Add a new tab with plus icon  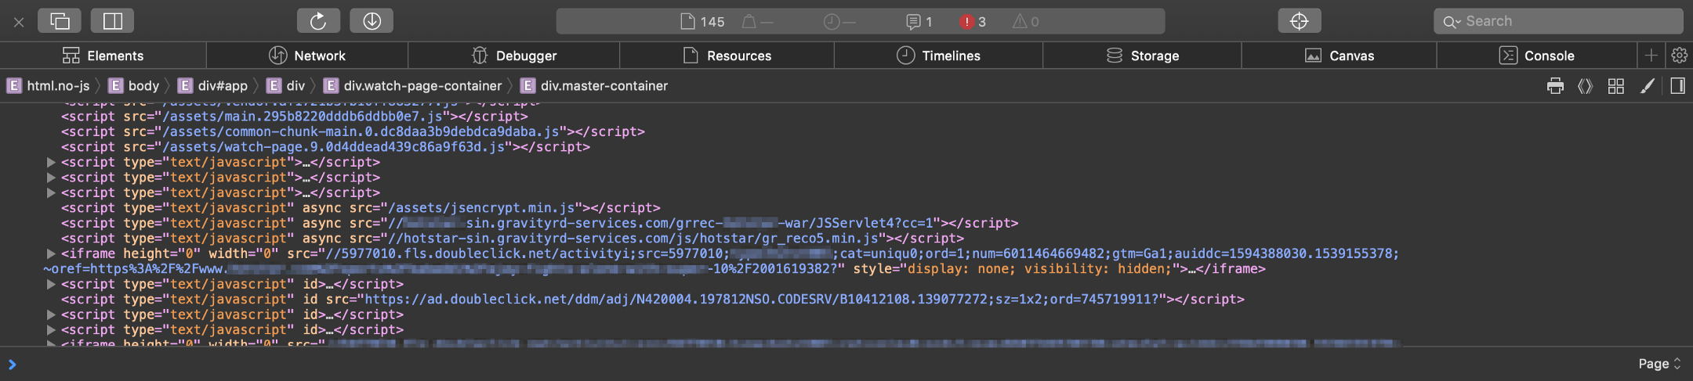click(x=1651, y=56)
